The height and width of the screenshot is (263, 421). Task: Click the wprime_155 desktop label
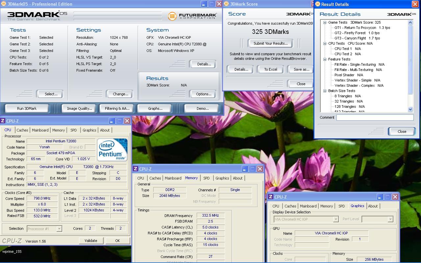(12, 251)
